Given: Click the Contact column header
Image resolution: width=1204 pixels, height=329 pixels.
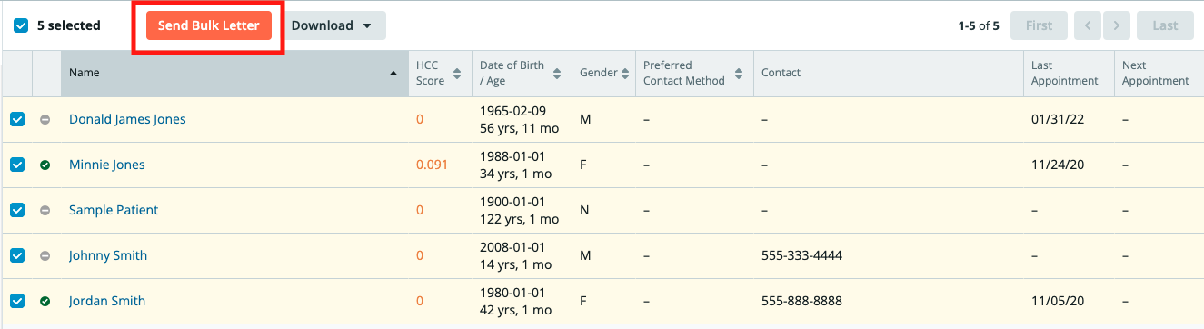Looking at the screenshot, I should (x=889, y=73).
